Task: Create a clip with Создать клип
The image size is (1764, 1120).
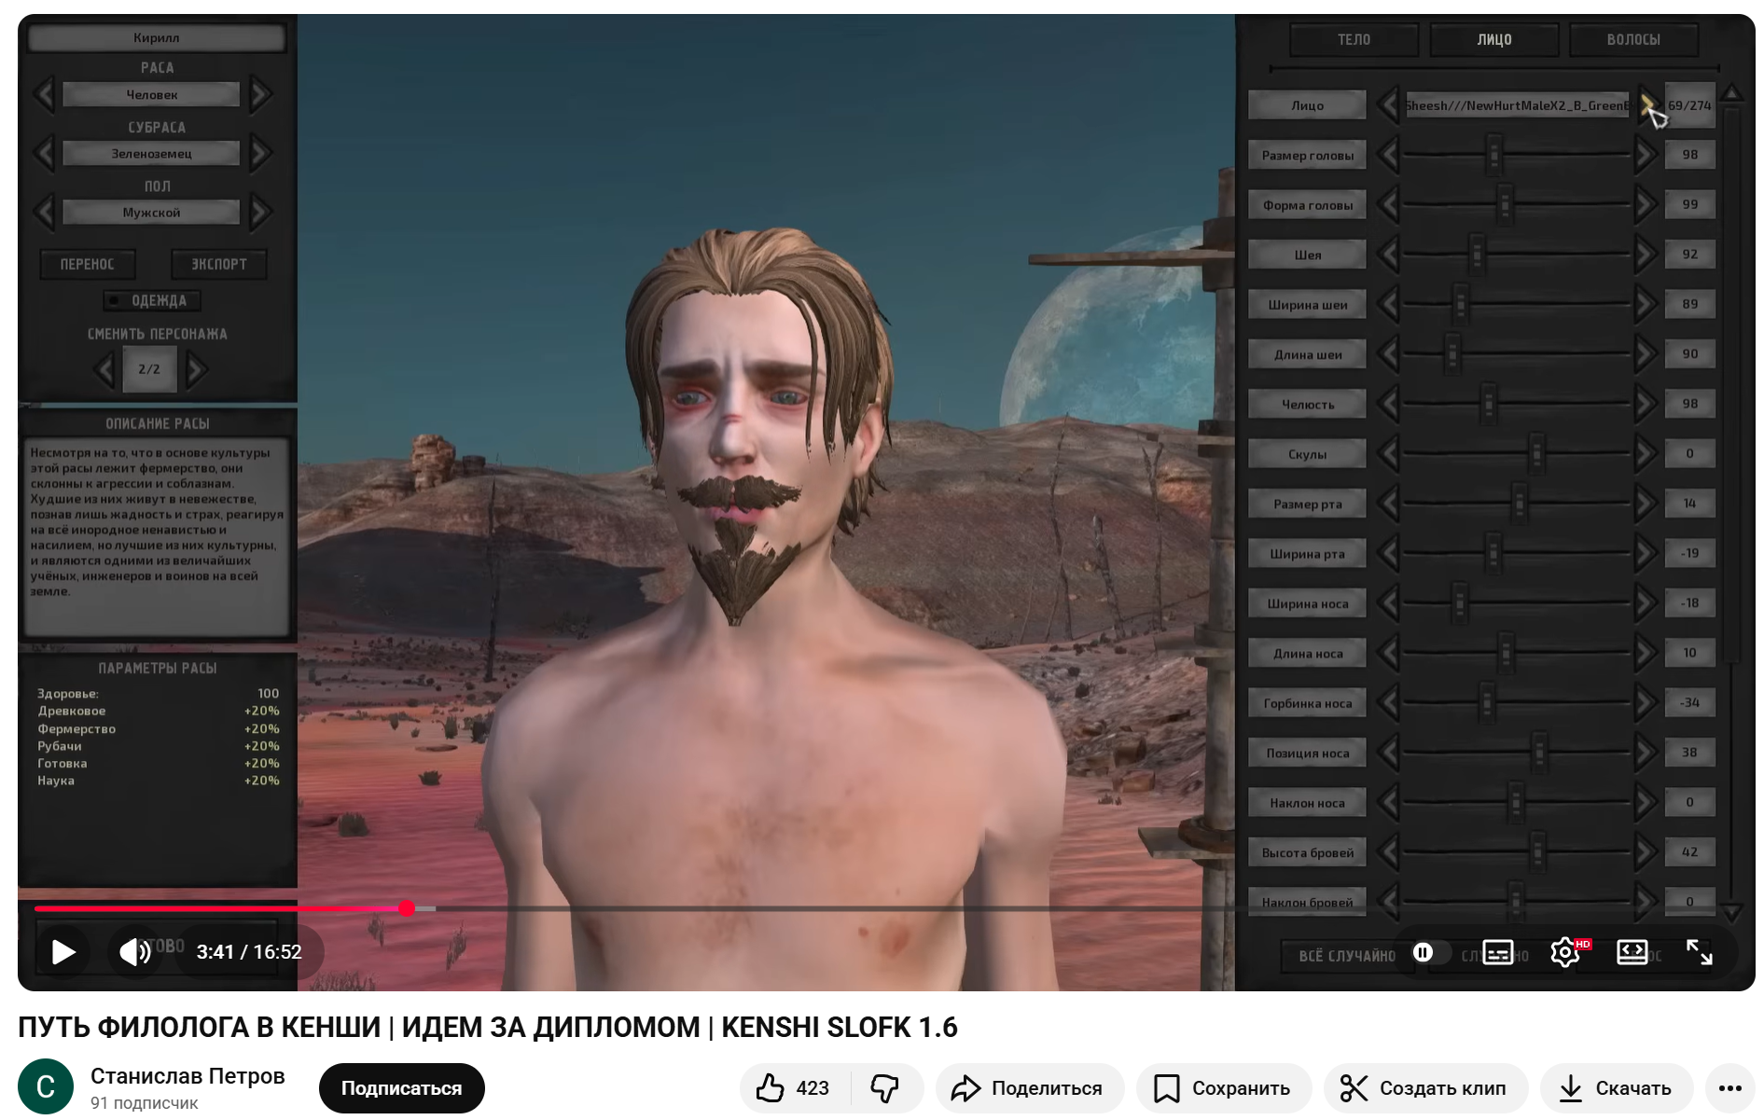Action: (x=1425, y=1088)
